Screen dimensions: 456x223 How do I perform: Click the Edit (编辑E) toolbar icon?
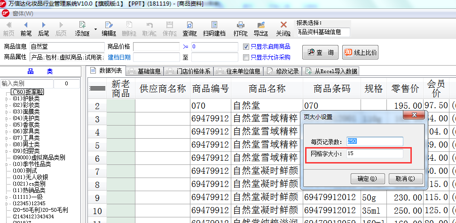click(109, 29)
